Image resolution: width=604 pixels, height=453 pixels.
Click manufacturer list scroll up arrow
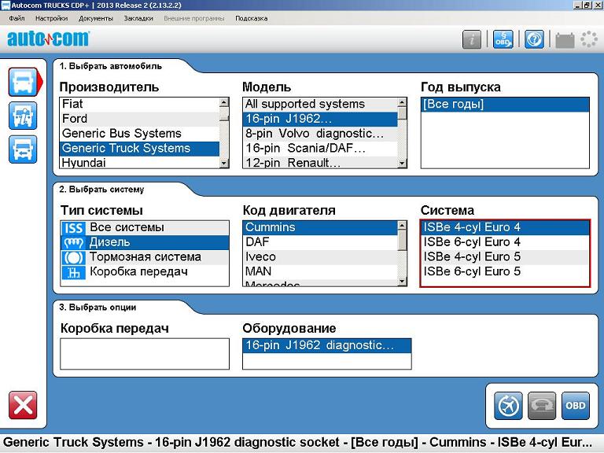(x=224, y=102)
